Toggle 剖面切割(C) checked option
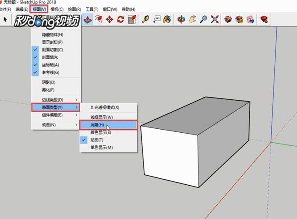This screenshot has height=219, width=297. (x=56, y=50)
